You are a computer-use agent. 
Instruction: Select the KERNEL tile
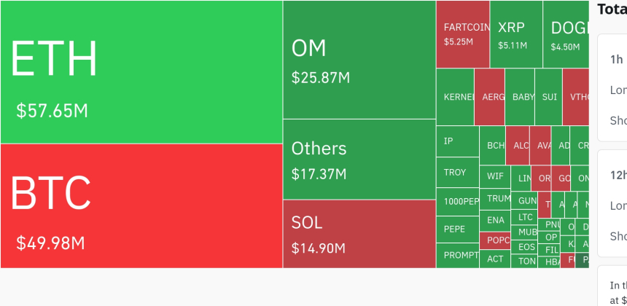[x=455, y=96]
